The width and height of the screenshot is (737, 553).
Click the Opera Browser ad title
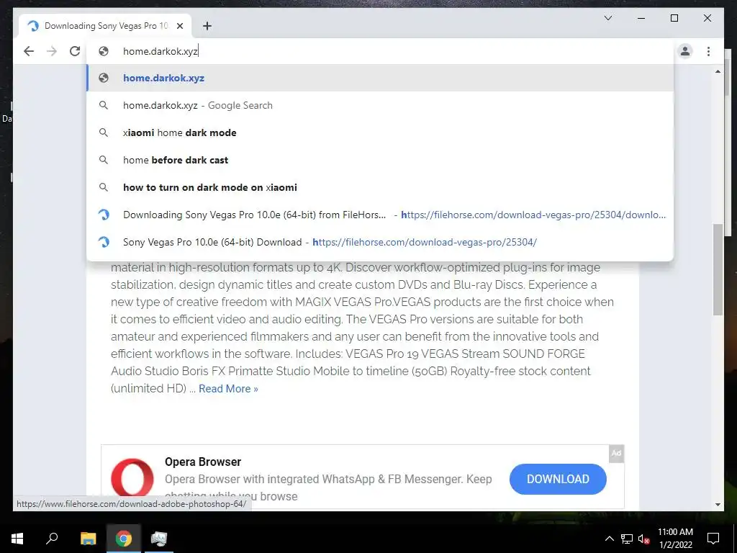click(202, 462)
